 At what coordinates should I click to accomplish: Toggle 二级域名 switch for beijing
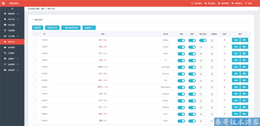tap(214, 40)
